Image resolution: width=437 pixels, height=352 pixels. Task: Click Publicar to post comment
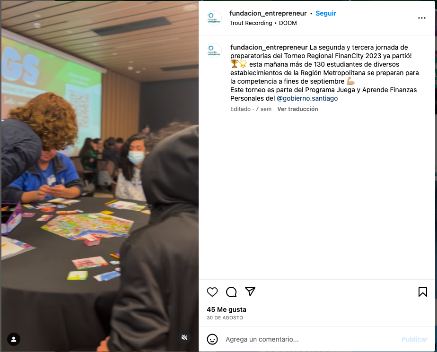(x=414, y=339)
